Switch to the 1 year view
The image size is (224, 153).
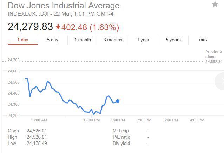(x=143, y=40)
